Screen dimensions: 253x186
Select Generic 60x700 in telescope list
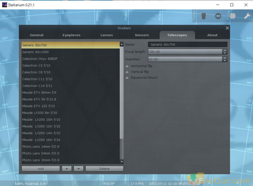pyautogui.click(x=70, y=45)
